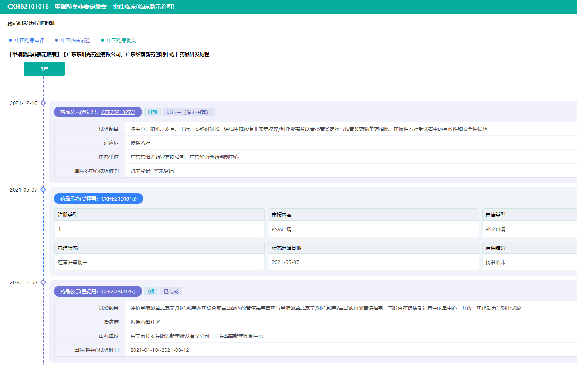Click the I期 phase tag
This screenshot has width=577, height=365.
(x=151, y=291)
